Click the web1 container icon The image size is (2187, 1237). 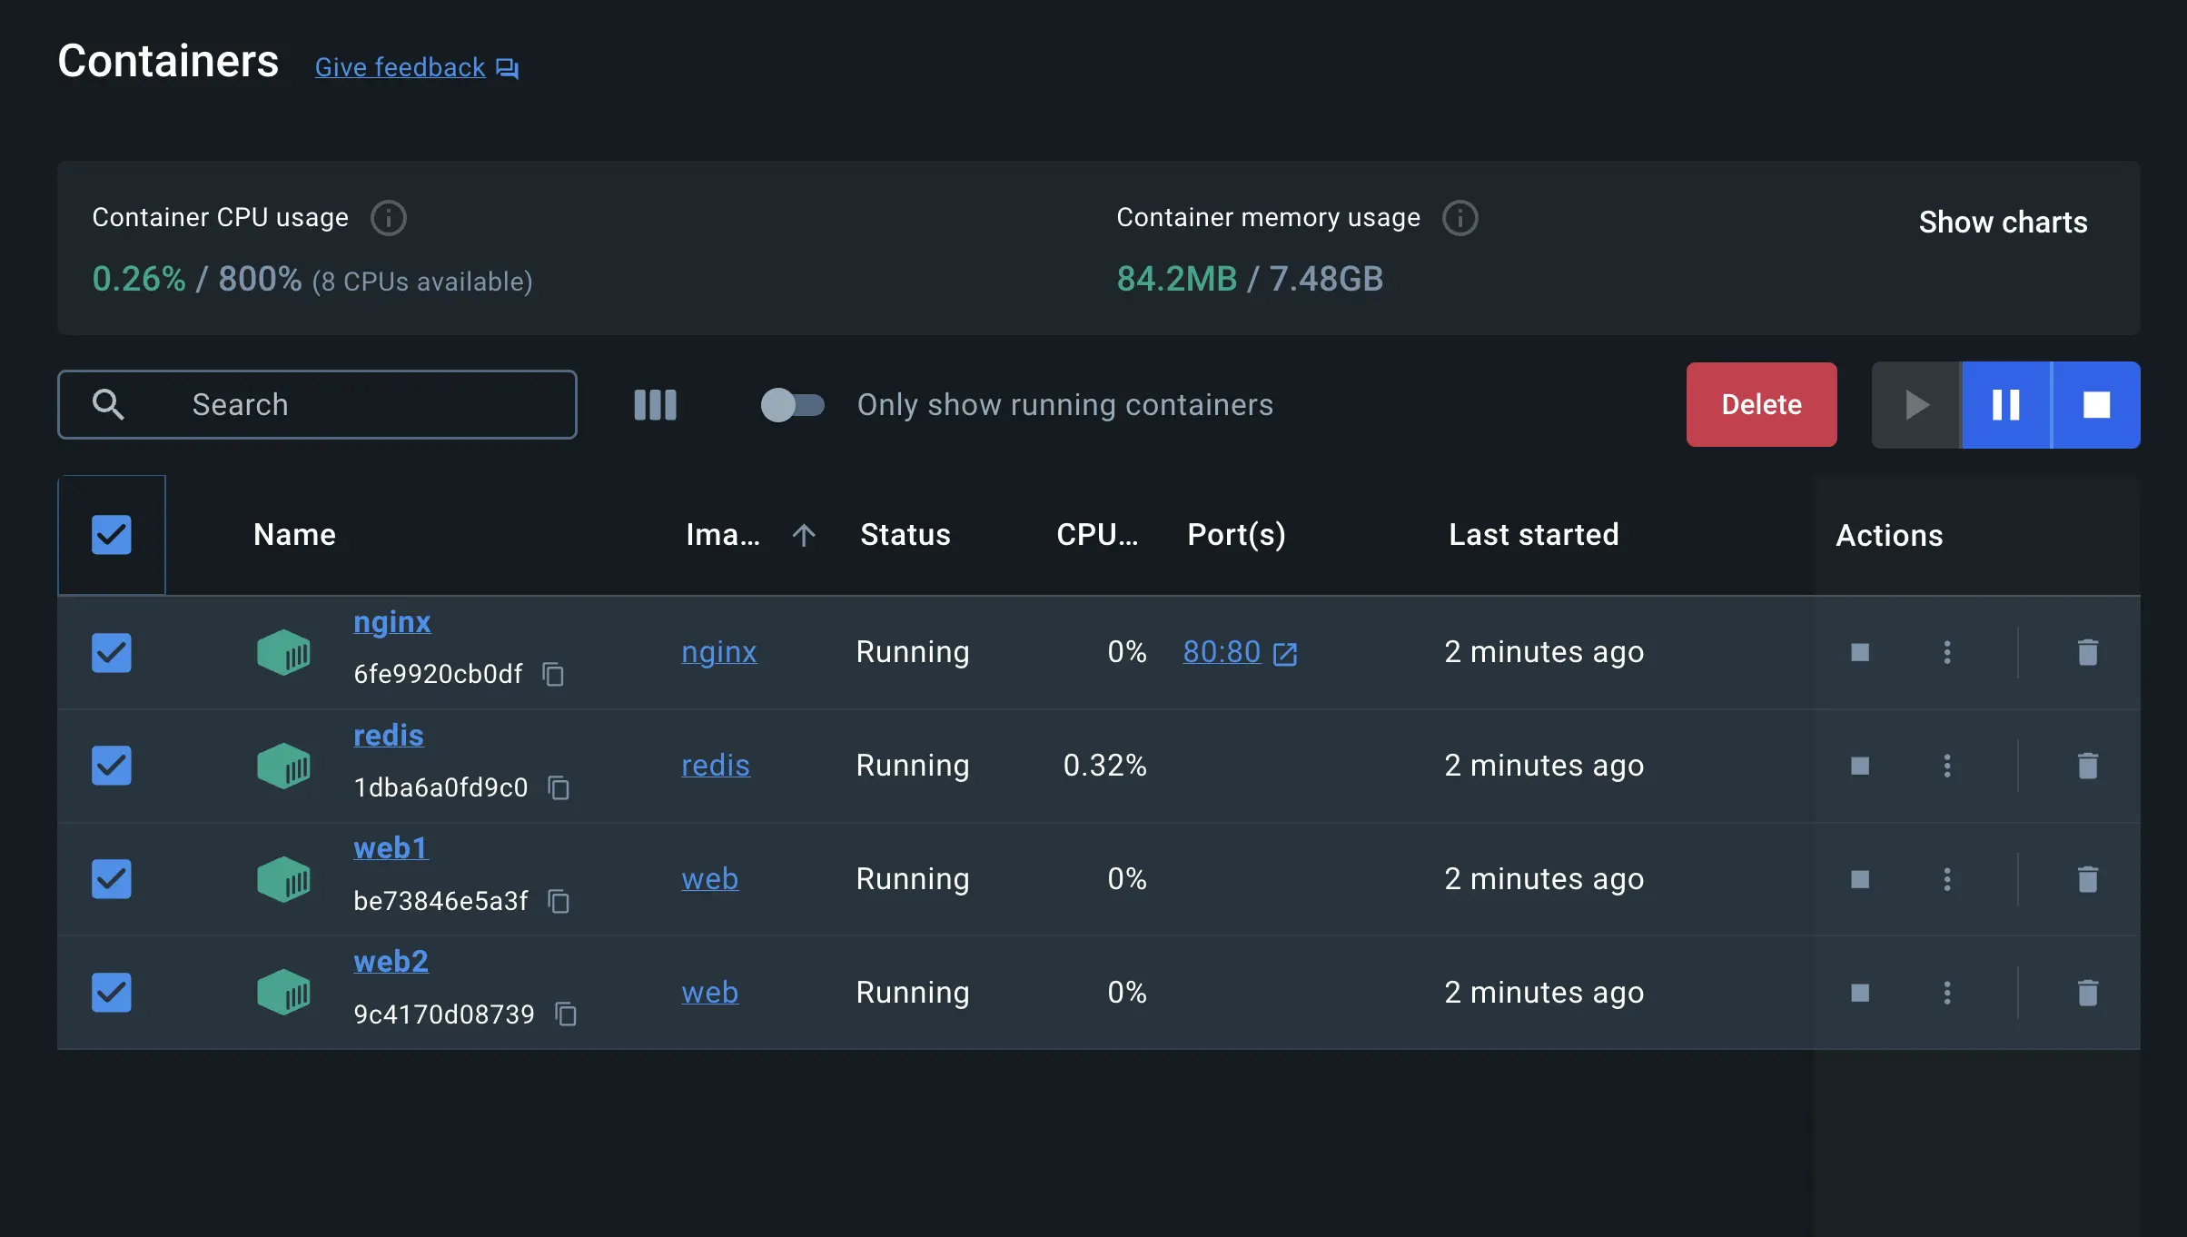(284, 876)
